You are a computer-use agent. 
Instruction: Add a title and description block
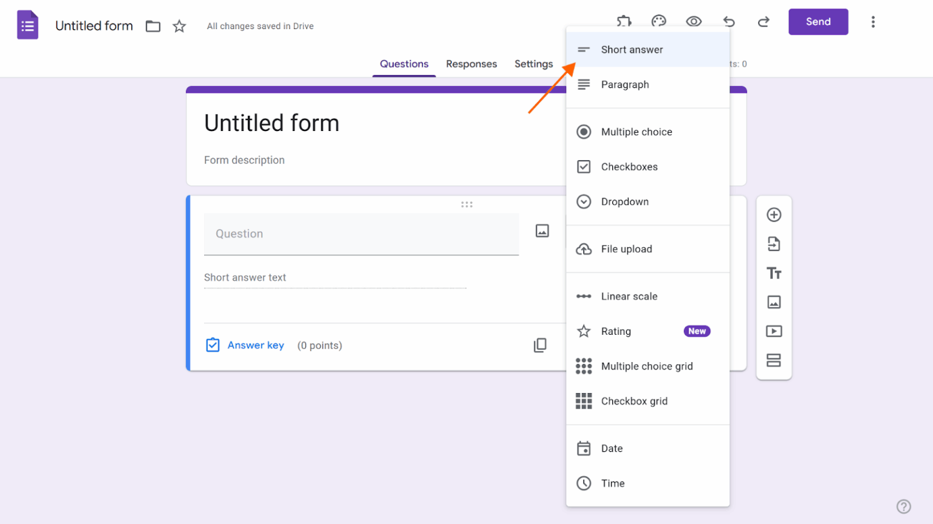point(774,273)
